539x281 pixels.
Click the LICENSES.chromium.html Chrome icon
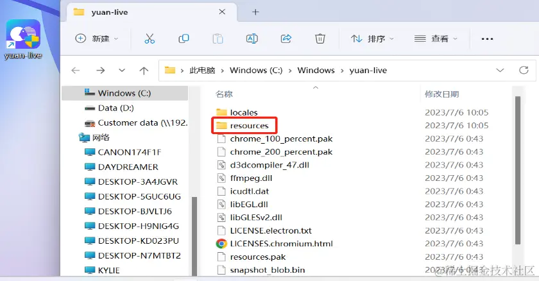[221, 244]
